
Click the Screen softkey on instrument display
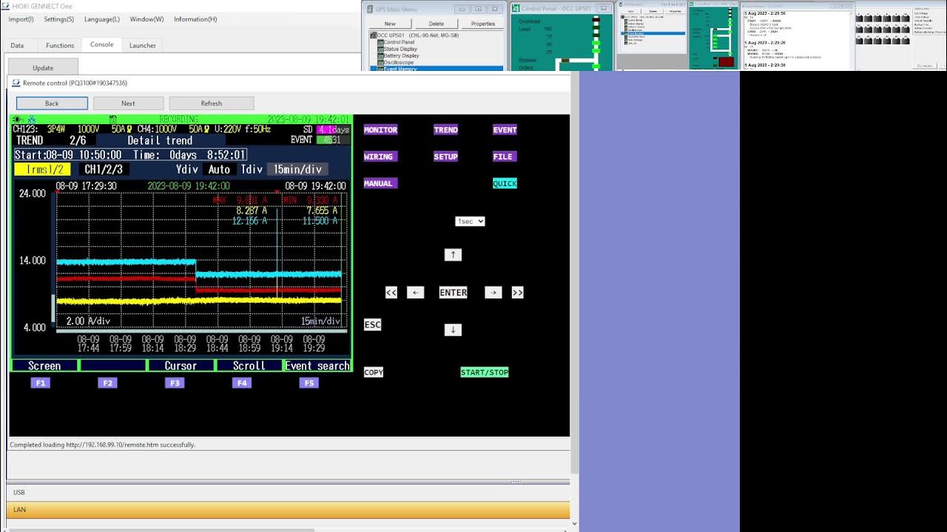tap(44, 366)
